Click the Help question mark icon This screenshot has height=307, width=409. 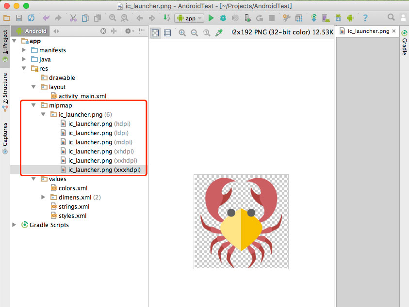(x=365, y=18)
